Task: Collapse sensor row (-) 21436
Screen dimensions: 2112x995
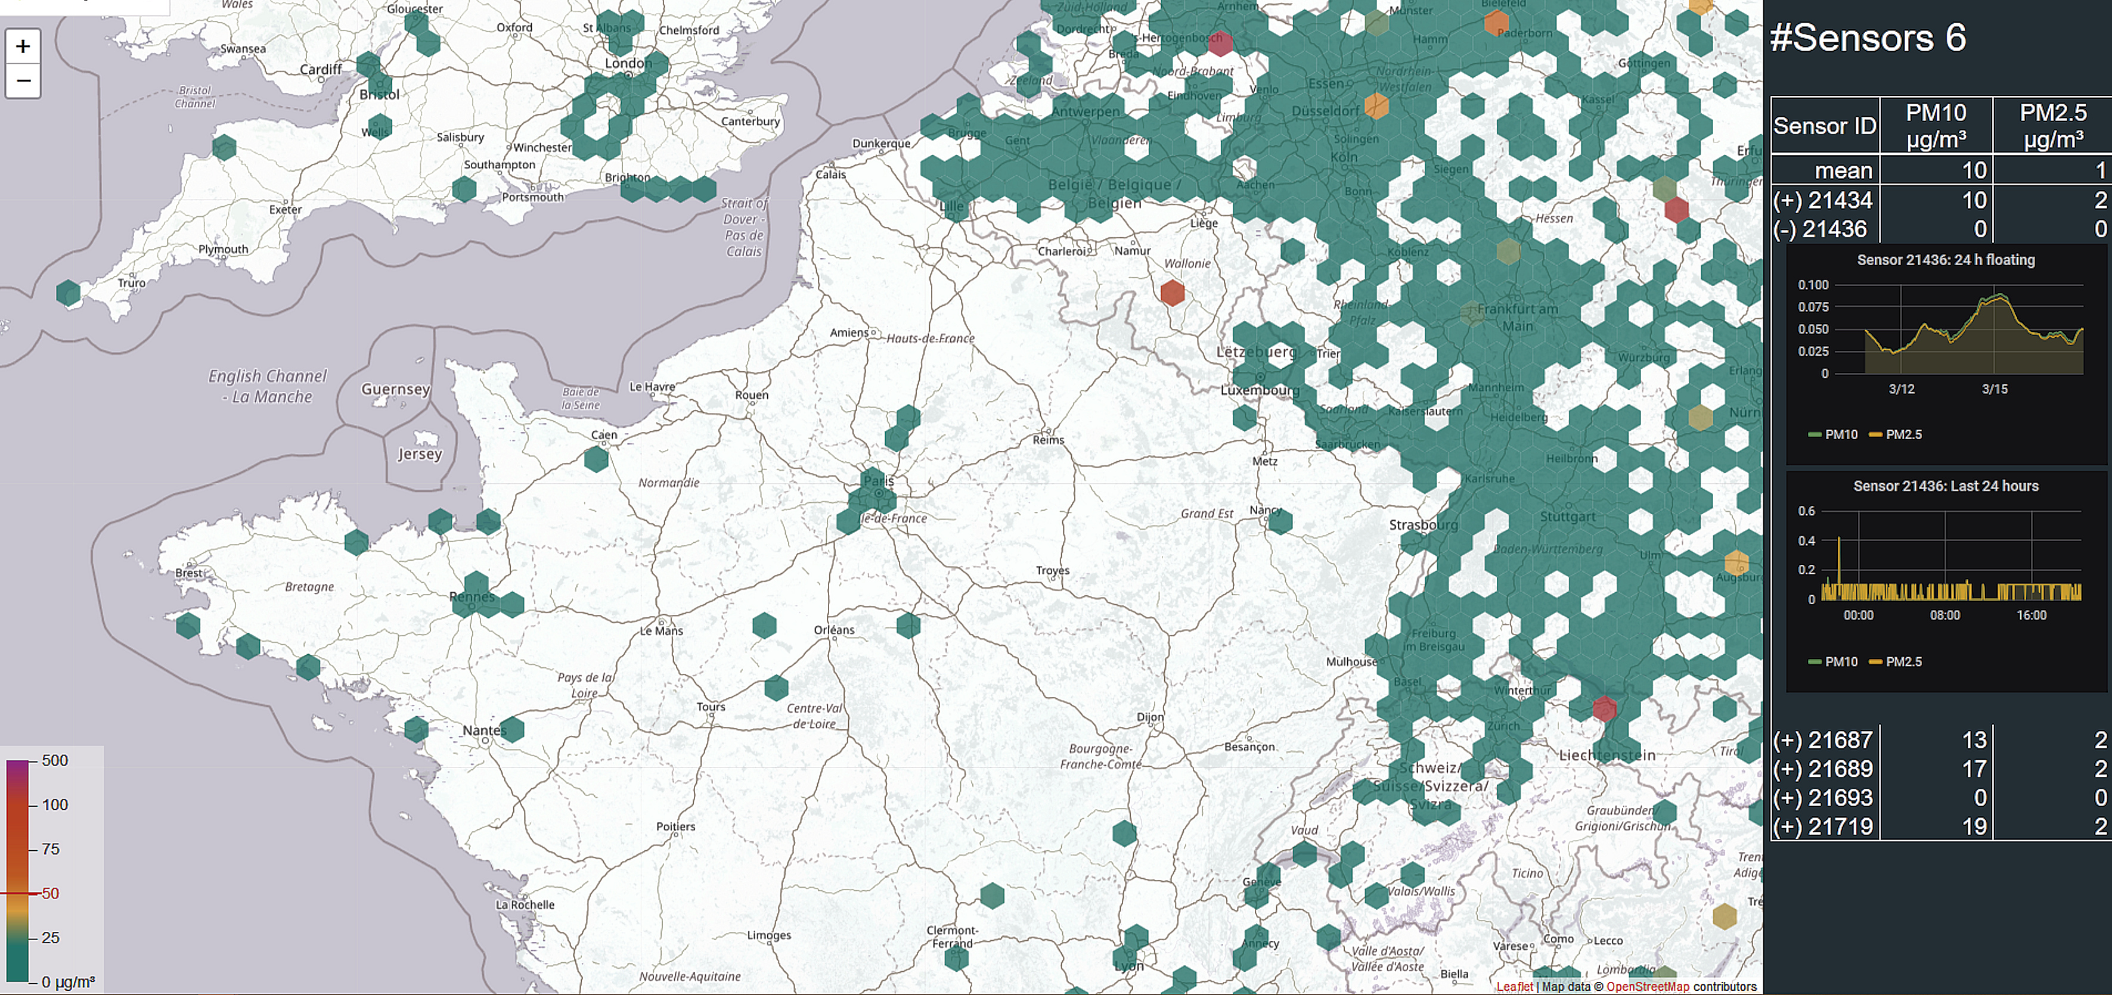Action: [1820, 229]
